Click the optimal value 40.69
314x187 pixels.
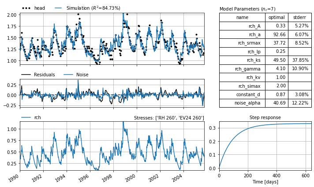click(279, 103)
